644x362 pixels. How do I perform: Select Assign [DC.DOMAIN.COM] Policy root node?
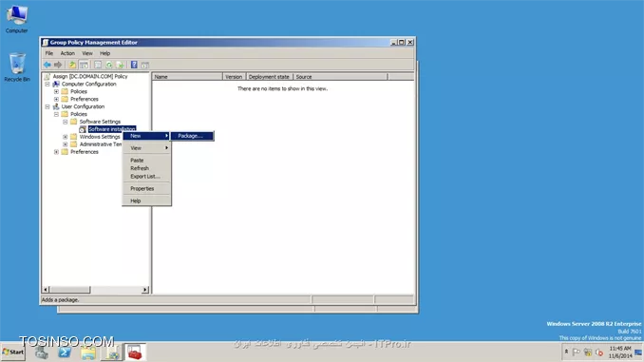pos(90,76)
